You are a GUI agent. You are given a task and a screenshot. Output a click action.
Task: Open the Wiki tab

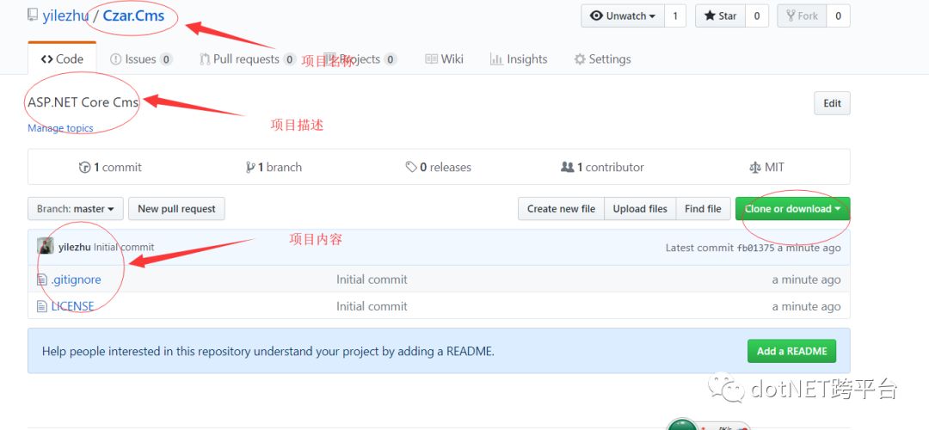tap(445, 59)
